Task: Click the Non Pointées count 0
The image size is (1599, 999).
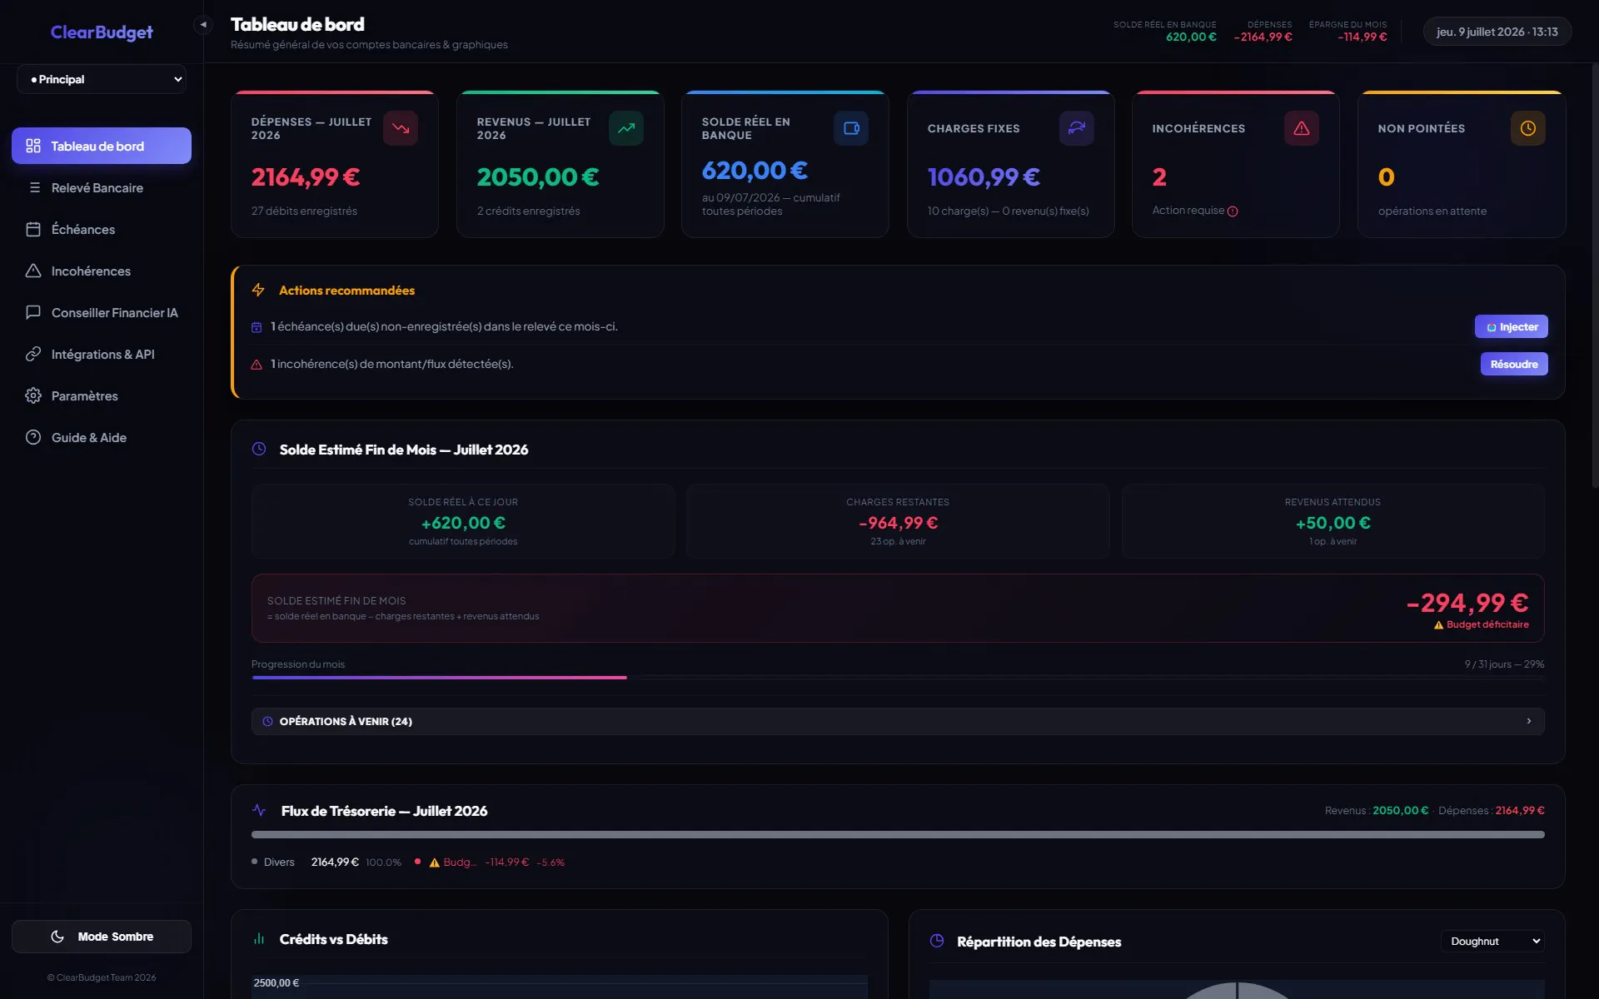Action: click(x=1386, y=177)
